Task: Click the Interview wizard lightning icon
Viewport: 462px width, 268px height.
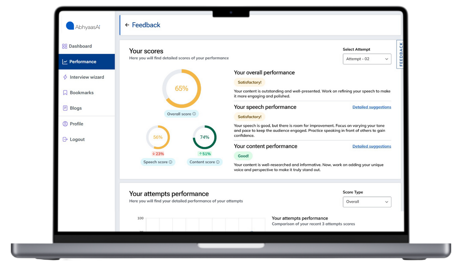Action: [x=65, y=77]
